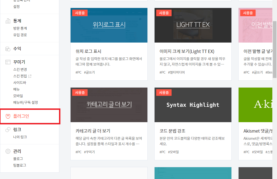Open 나의 링크 page

20,137
